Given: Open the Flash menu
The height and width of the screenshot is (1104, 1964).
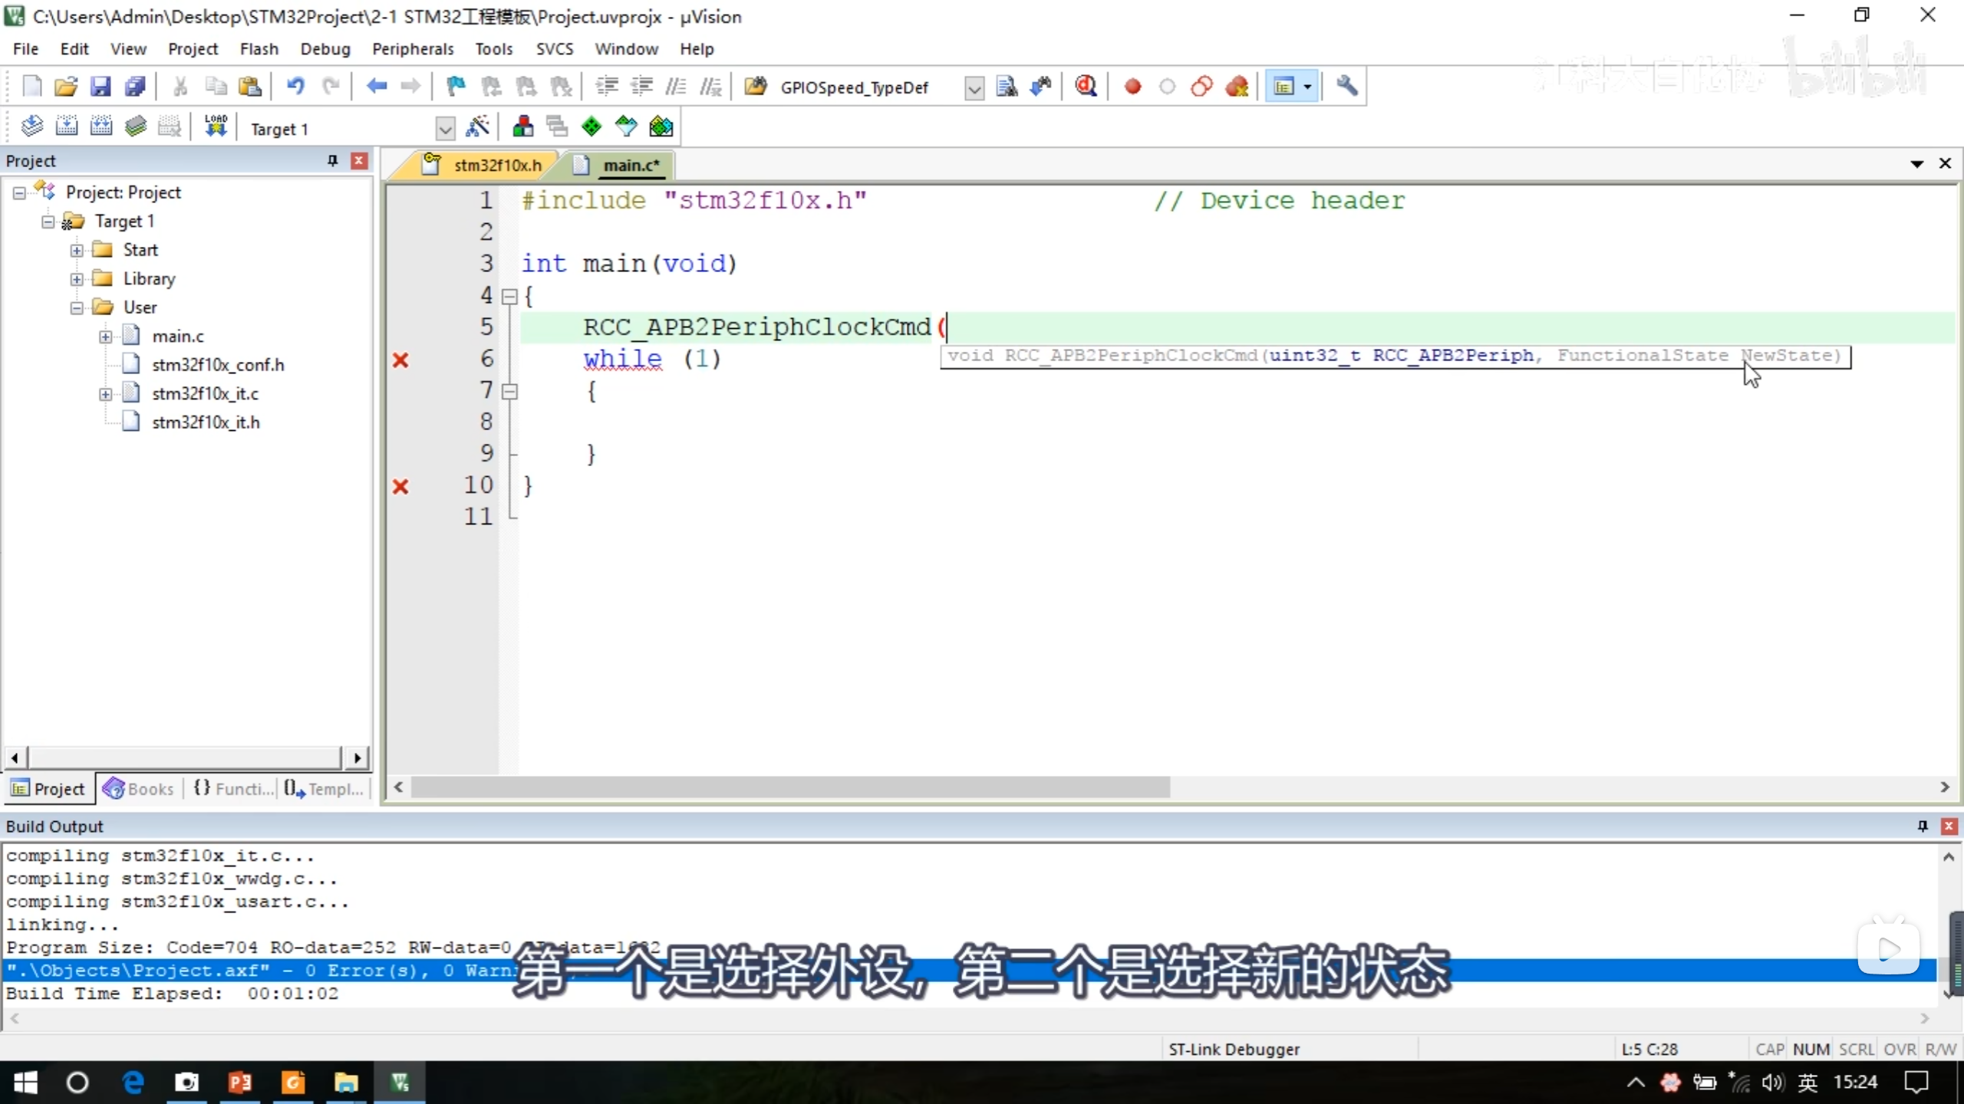Looking at the screenshot, I should click(259, 49).
